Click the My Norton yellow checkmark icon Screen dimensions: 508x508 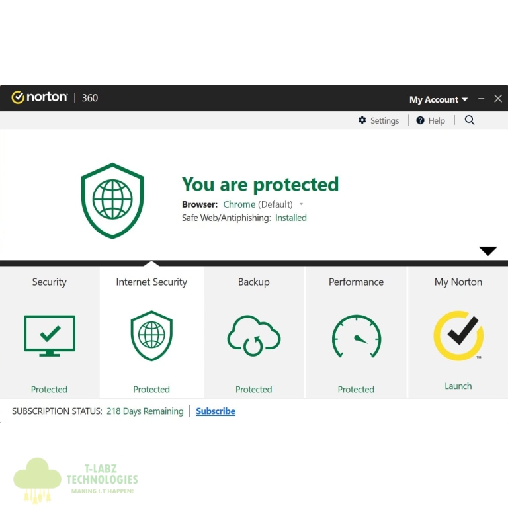point(458,335)
